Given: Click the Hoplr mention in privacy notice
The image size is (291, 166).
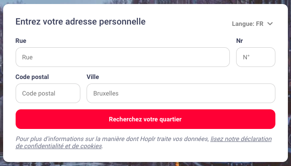Looking at the screenshot, I should [148, 139].
